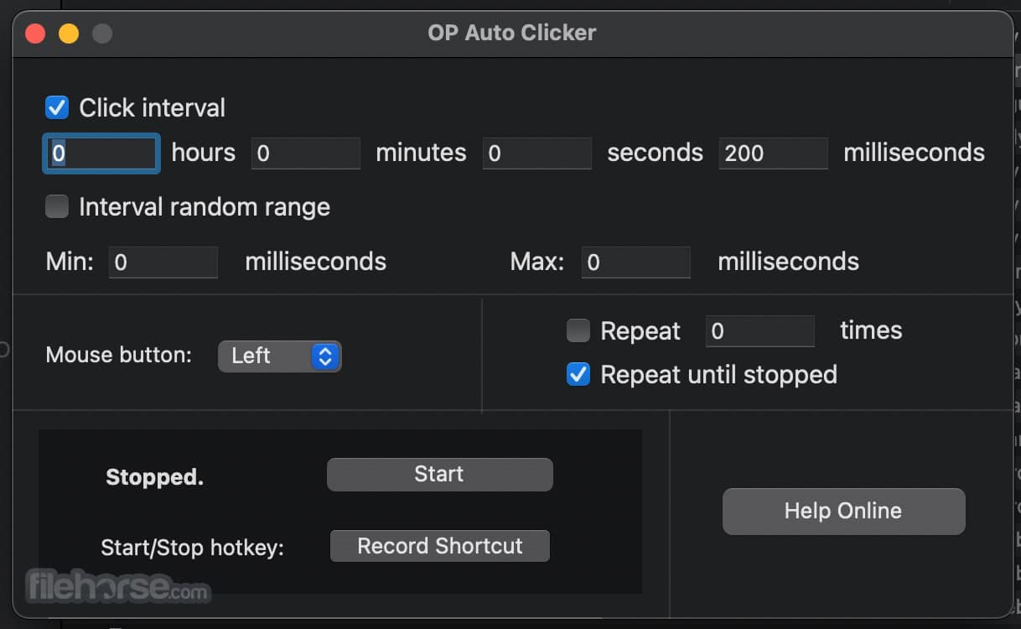The height and width of the screenshot is (629, 1021).
Task: Click the hours input field
Action: click(101, 153)
